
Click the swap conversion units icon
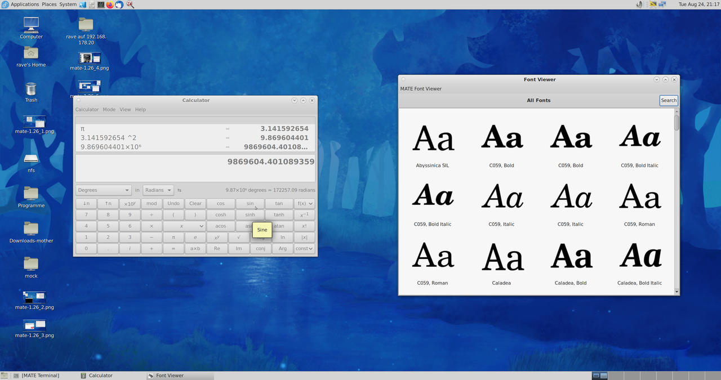click(179, 190)
